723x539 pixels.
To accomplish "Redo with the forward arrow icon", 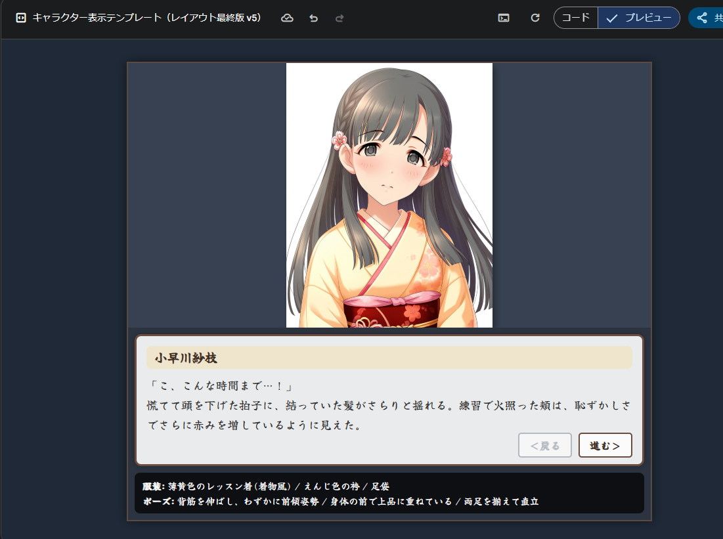I will pyautogui.click(x=340, y=18).
